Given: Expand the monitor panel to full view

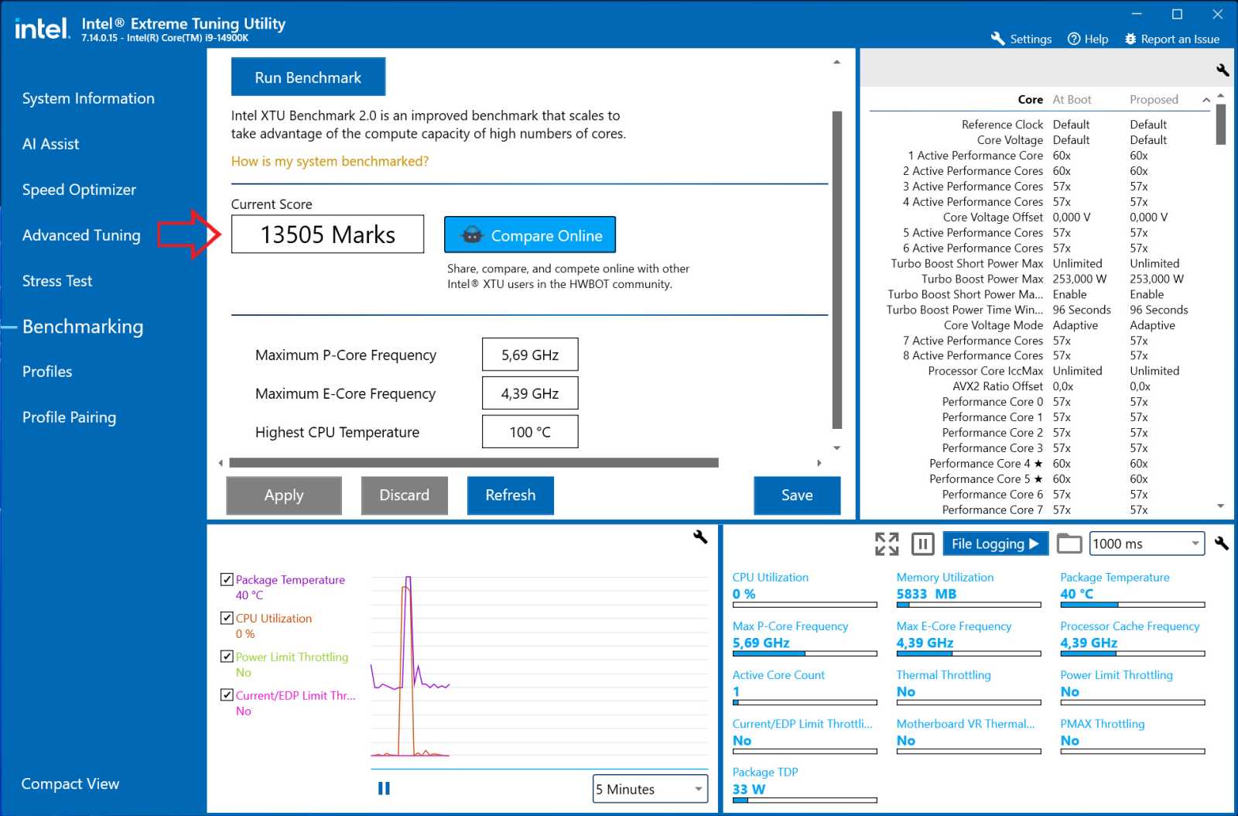Looking at the screenshot, I should [887, 543].
